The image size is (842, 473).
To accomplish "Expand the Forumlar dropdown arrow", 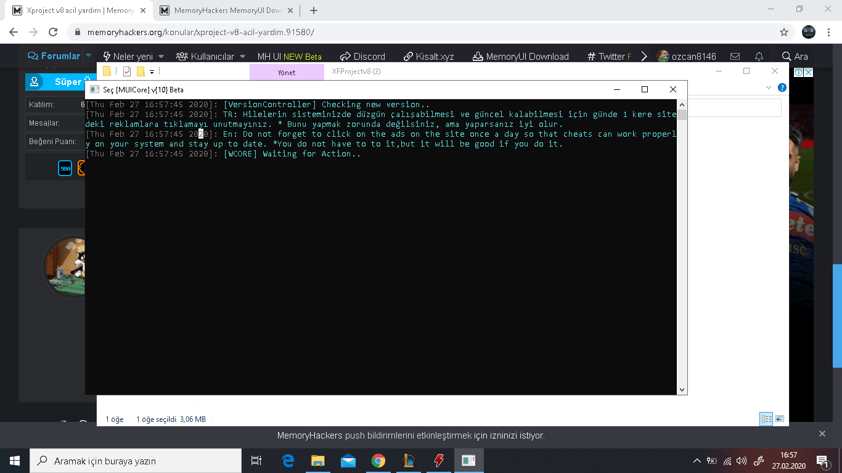I will pyautogui.click(x=89, y=56).
